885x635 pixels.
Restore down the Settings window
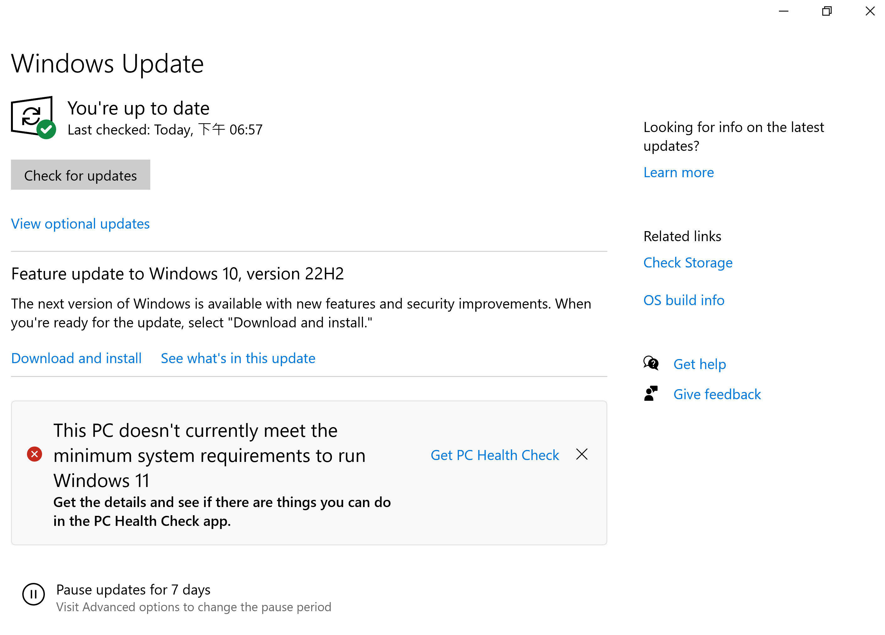tap(826, 11)
